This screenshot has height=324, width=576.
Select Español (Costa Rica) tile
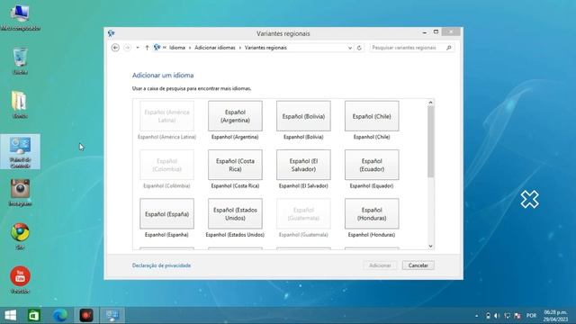click(x=235, y=165)
